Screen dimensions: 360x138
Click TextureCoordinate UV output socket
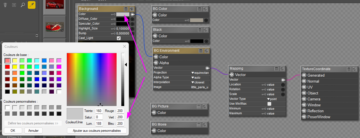[304, 87]
